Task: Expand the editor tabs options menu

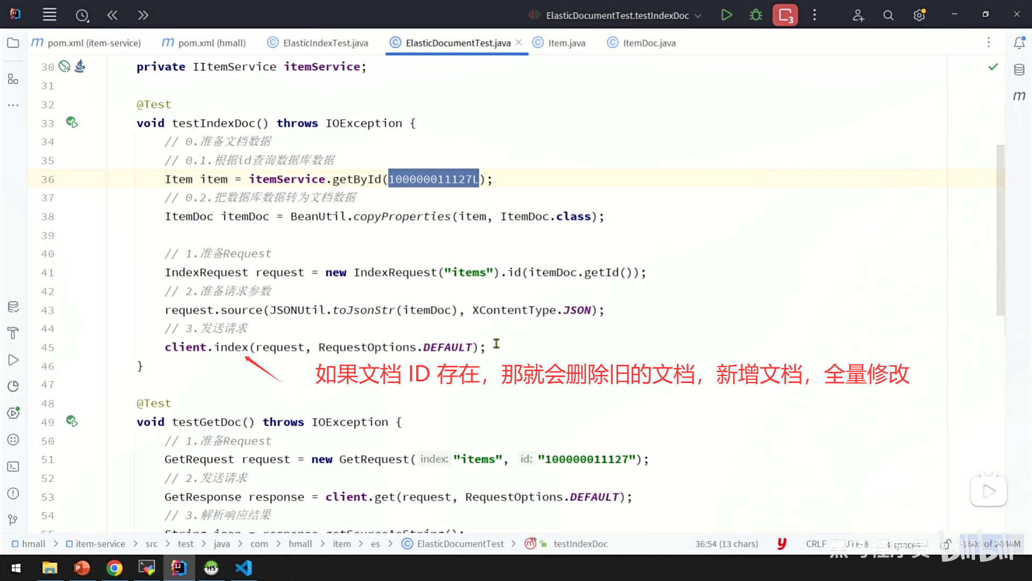Action: tap(988, 42)
